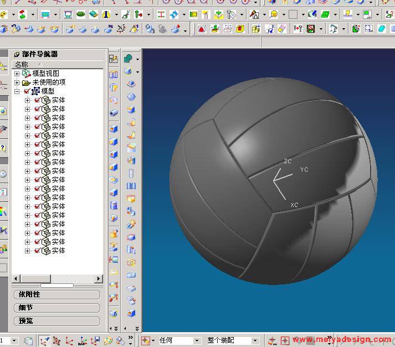Click the eraser icon in the top toolbar

click(x=283, y=29)
